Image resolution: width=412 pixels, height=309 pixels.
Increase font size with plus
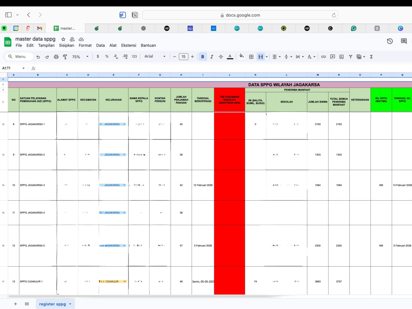[x=192, y=57]
